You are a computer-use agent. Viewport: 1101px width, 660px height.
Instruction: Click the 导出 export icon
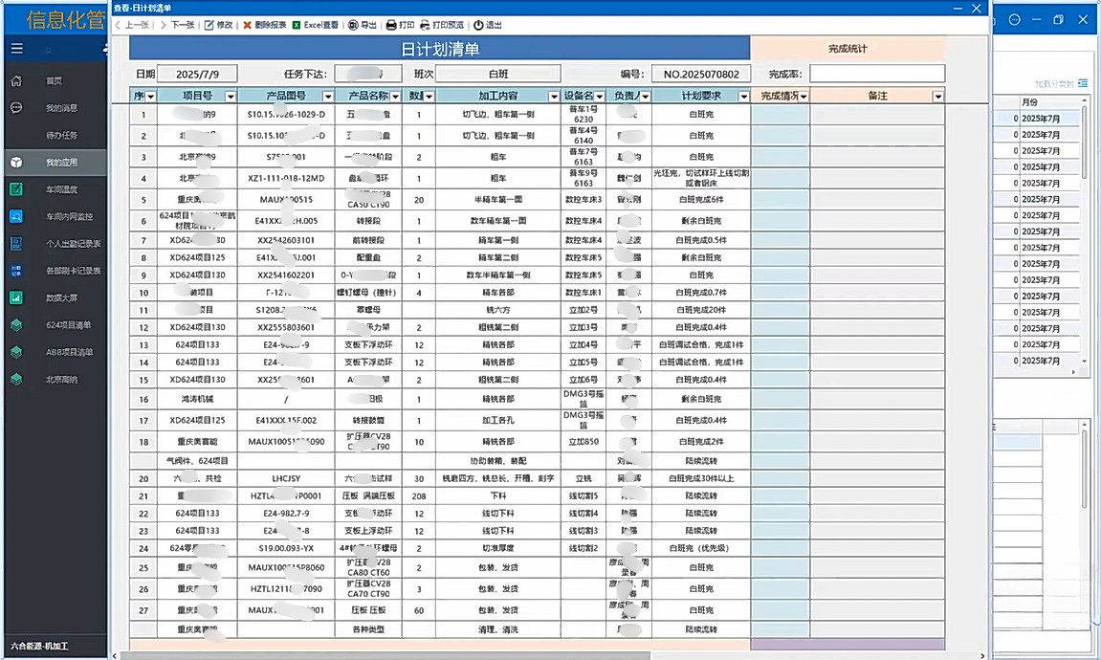point(353,25)
